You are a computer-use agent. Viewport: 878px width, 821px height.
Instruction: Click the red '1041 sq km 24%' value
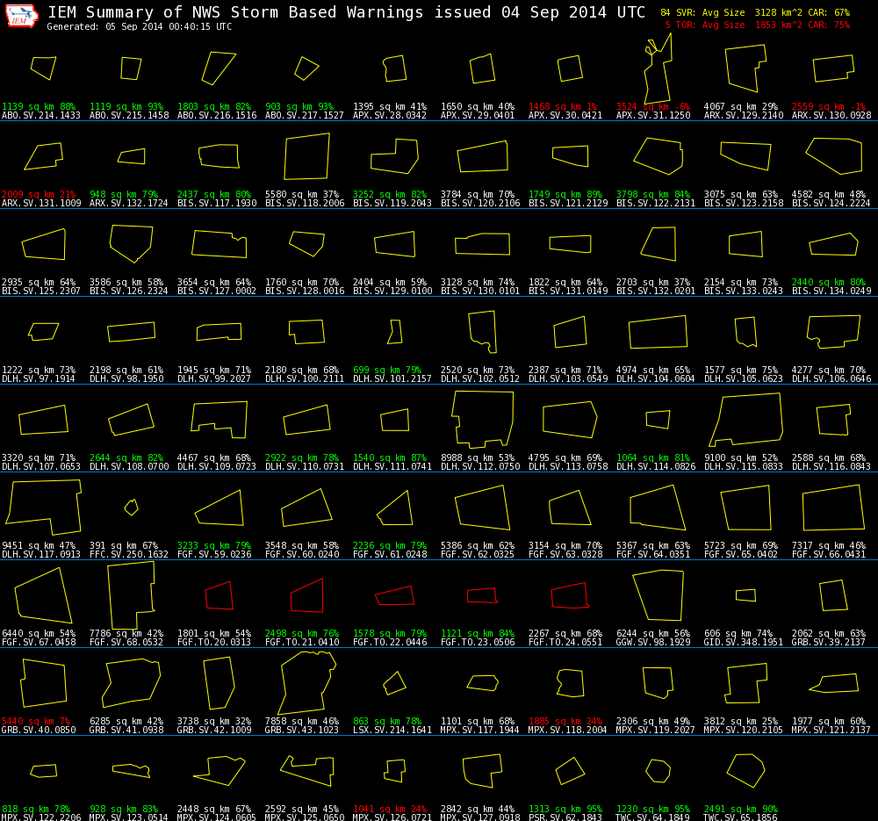point(390,810)
